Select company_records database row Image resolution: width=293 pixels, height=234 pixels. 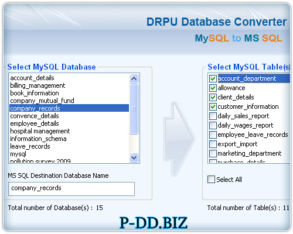click(69, 108)
